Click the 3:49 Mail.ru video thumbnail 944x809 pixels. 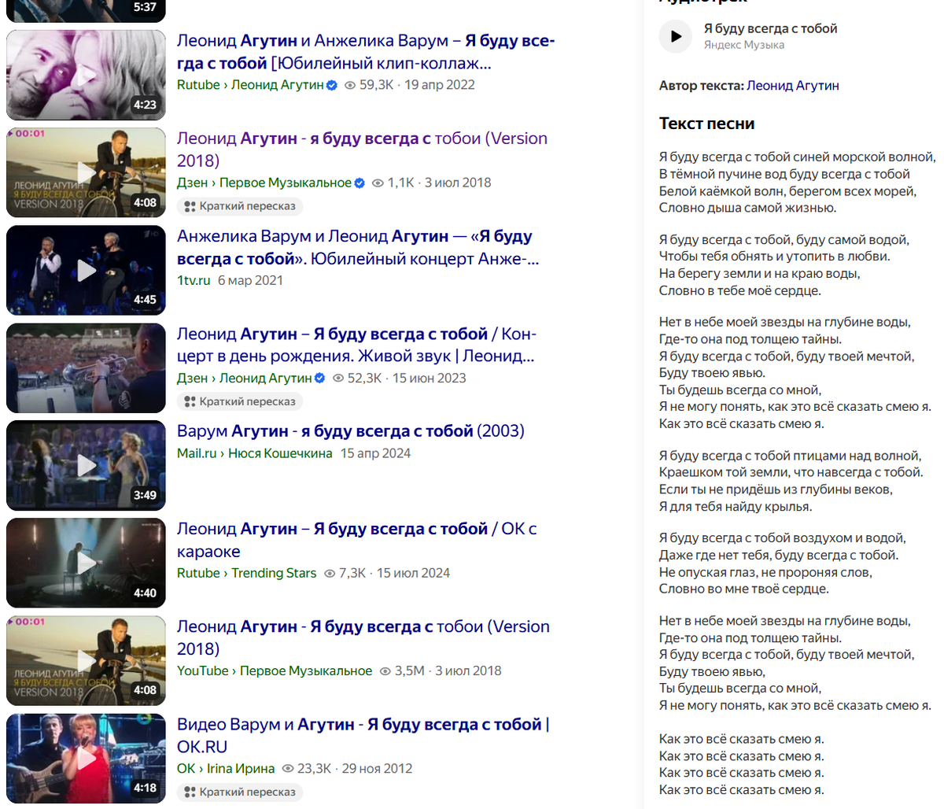[86, 465]
